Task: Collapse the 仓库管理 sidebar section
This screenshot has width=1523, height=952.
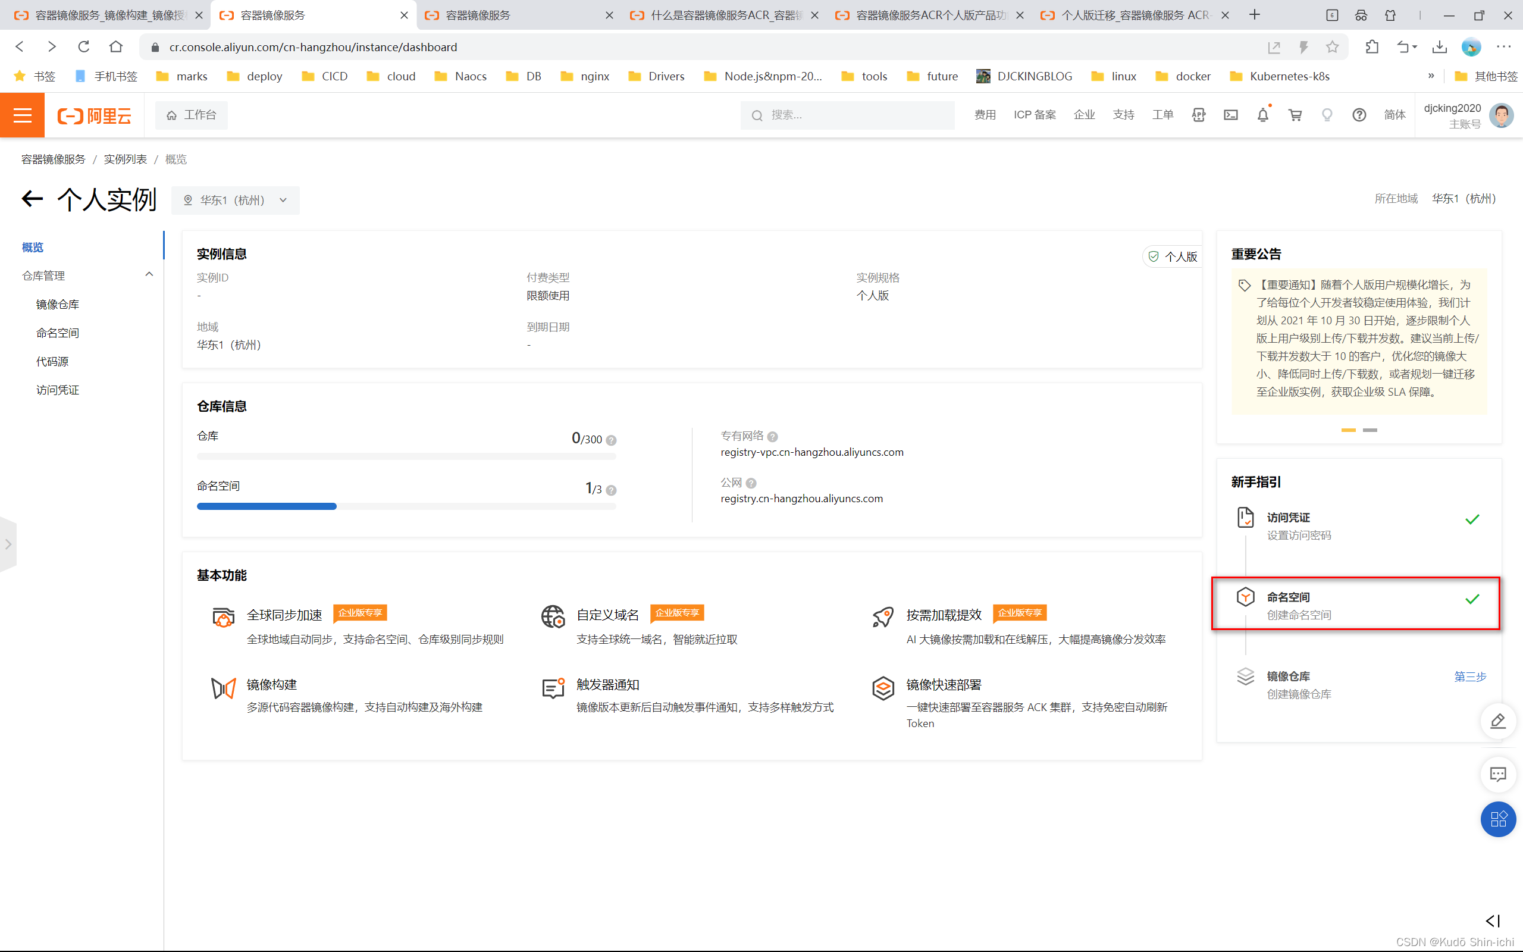Action: (x=149, y=274)
